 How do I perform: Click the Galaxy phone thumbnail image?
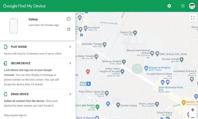pyautogui.click(x=14, y=26)
